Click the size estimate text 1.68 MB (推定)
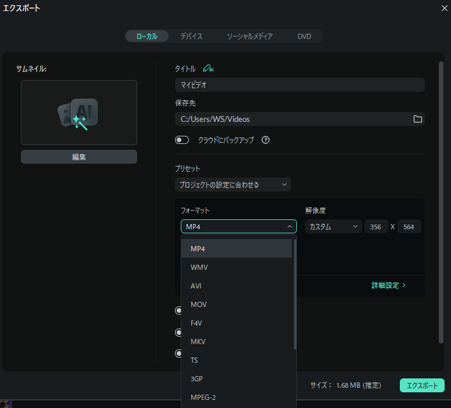This screenshot has height=408, width=451. (359, 385)
